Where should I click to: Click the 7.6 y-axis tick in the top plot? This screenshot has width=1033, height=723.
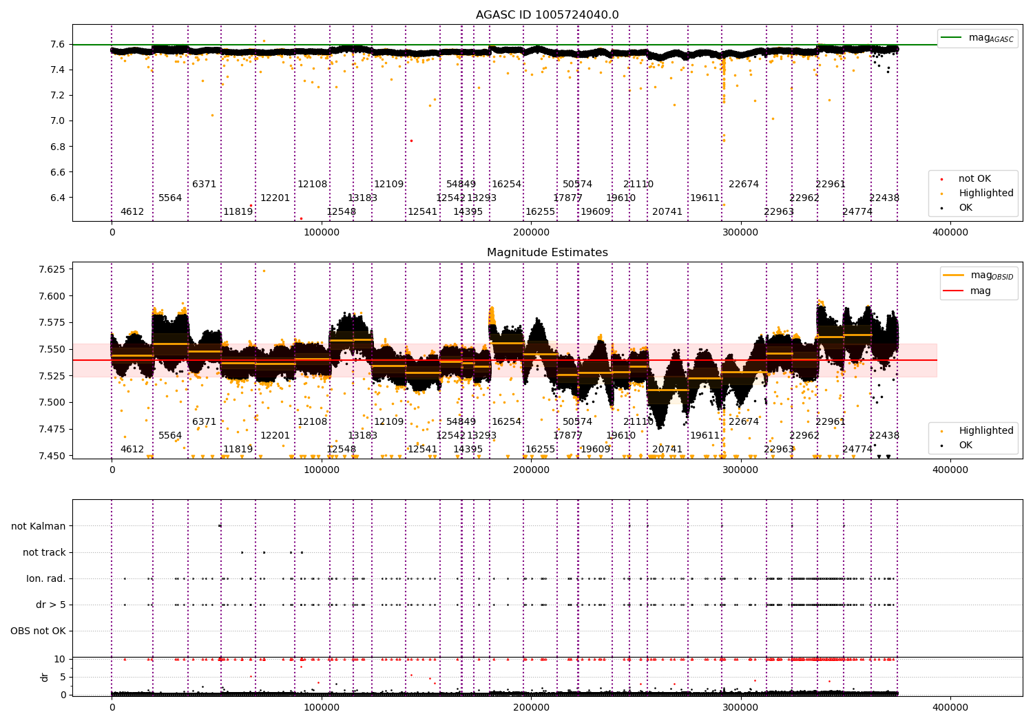coord(57,44)
